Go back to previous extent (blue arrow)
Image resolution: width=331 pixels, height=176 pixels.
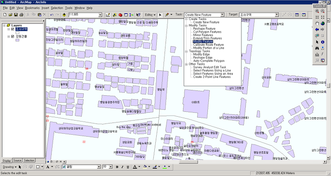pyautogui.click(x=317, y=30)
